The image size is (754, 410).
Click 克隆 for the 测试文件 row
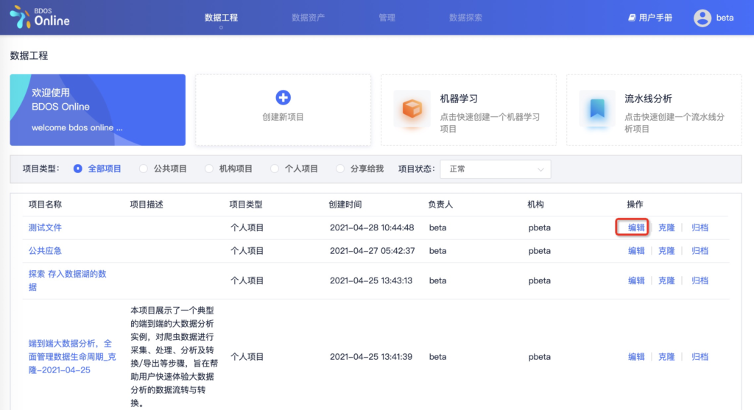[x=666, y=227]
